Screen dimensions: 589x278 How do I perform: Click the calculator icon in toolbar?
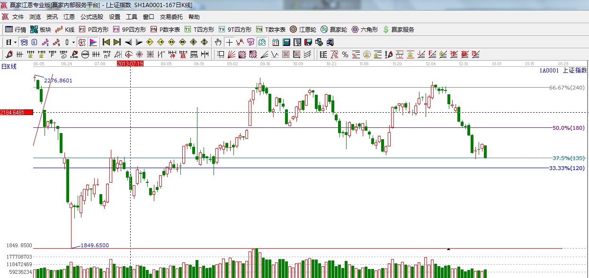pyautogui.click(x=286, y=42)
